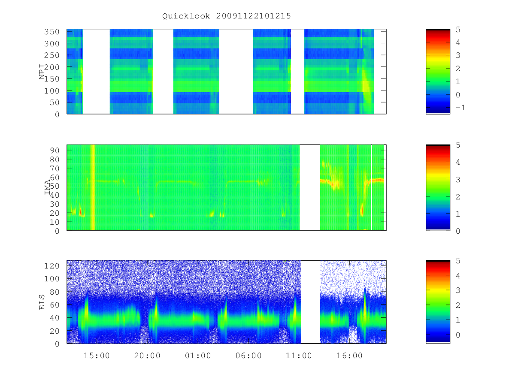This screenshot has height=386, width=515.
Task: Click inside the NPI spectrogram panel
Action: [226, 72]
